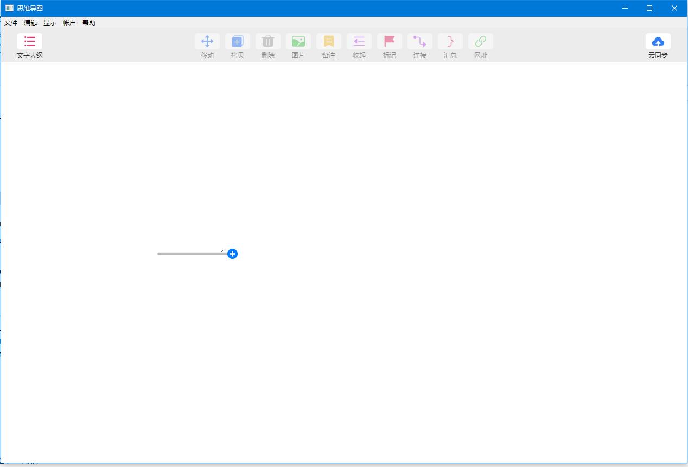Add a flag with the 标记 icon

tap(389, 41)
